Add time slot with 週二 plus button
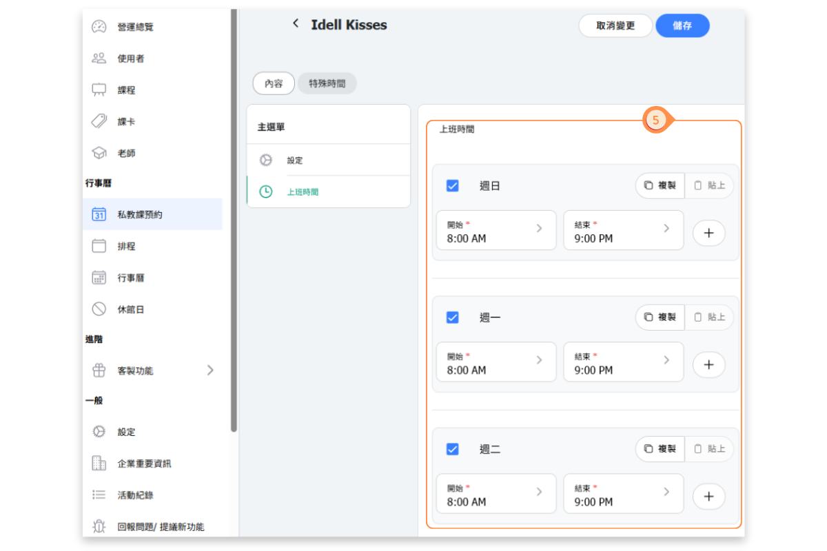827x551 pixels. (708, 496)
